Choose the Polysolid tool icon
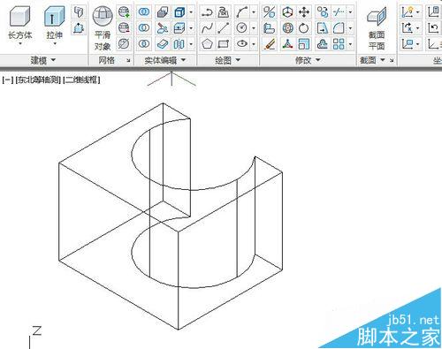Screen dimensions: 442x349 79,11
